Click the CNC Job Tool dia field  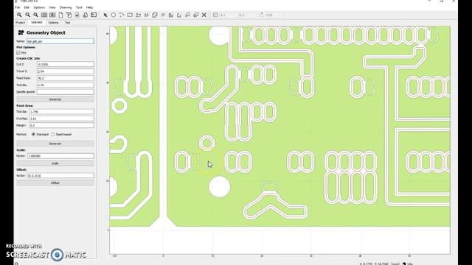click(66, 85)
